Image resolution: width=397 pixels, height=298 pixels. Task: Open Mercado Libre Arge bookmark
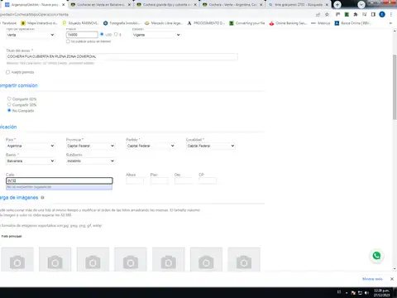coord(164,23)
